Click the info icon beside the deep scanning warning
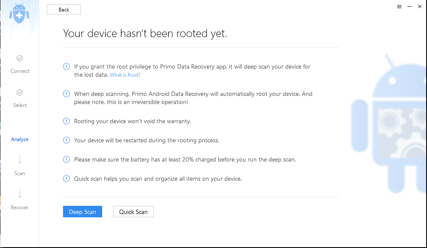The image size is (427, 248). point(66,94)
